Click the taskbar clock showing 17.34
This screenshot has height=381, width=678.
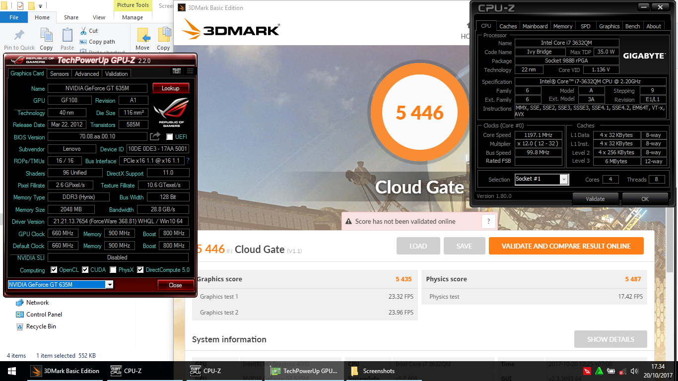(x=659, y=367)
